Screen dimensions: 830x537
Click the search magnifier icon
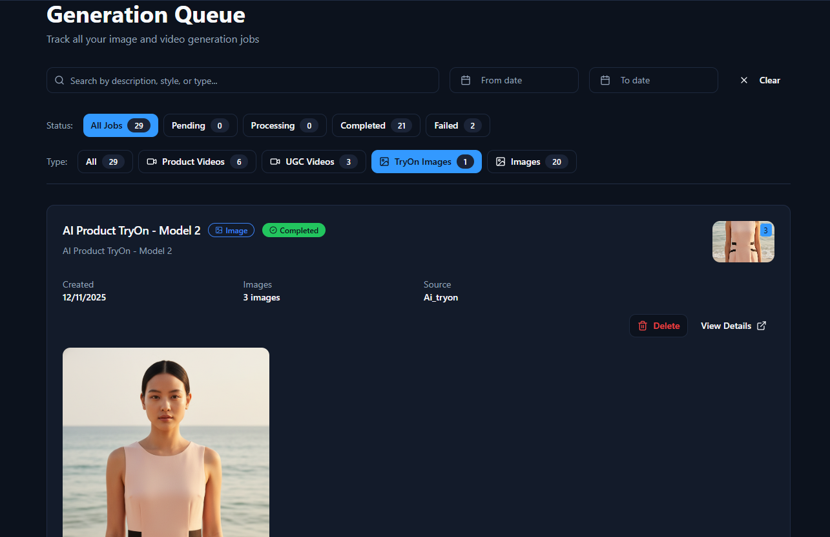59,81
